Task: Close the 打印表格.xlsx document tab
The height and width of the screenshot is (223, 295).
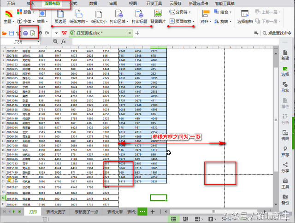Action: (x=130, y=33)
